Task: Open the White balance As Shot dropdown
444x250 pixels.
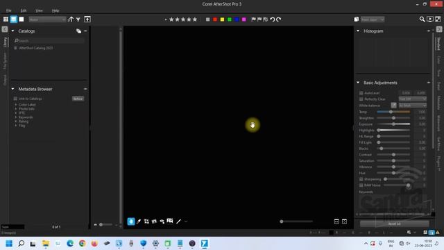Action: [x=412, y=105]
